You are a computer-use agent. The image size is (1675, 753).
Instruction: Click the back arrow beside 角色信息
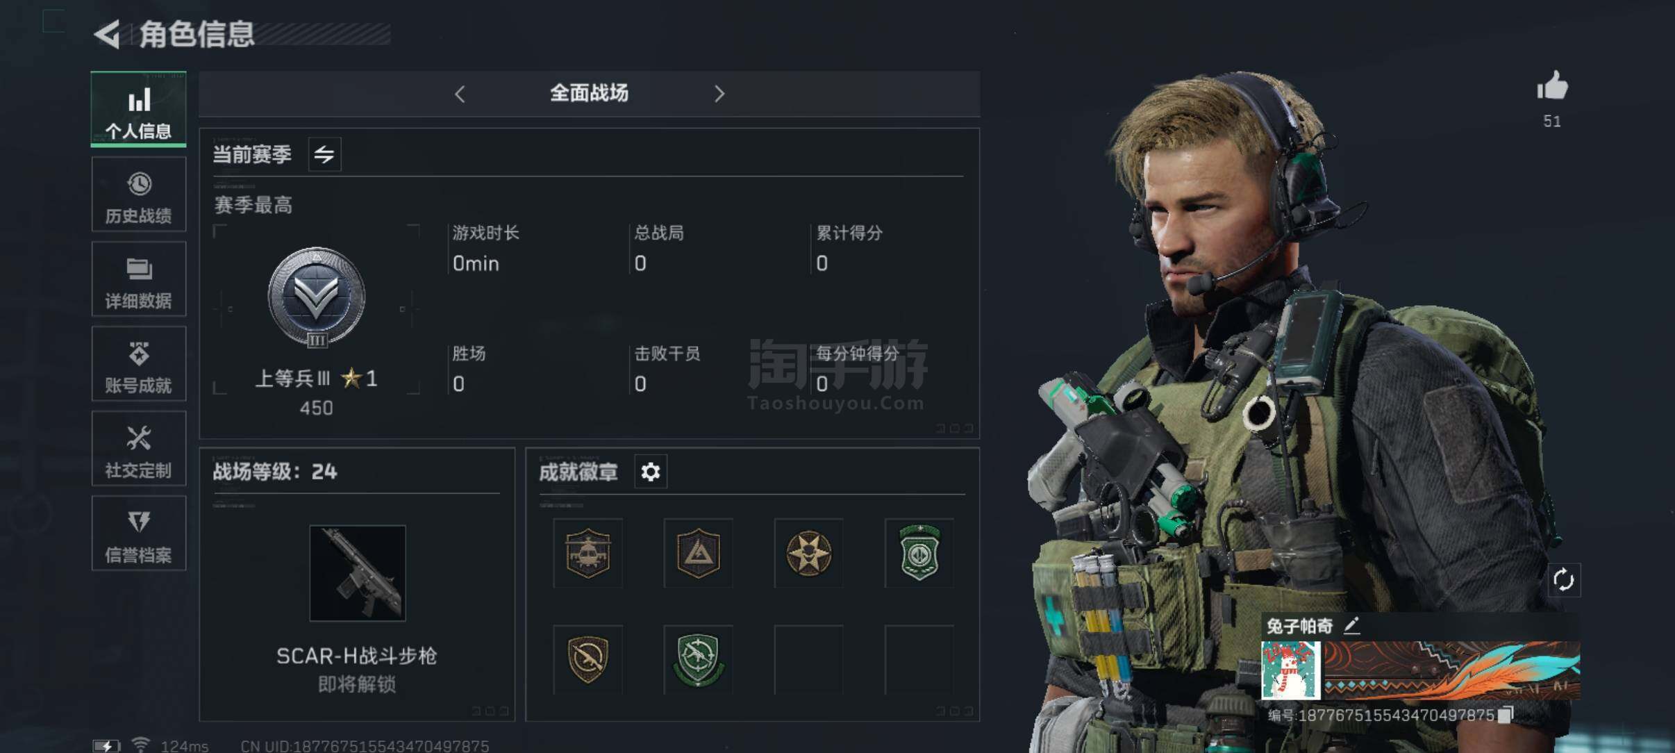point(108,34)
